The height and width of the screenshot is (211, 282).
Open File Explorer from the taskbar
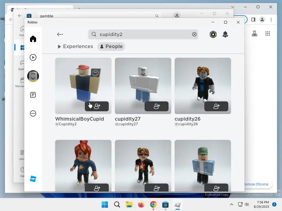click(x=129, y=204)
